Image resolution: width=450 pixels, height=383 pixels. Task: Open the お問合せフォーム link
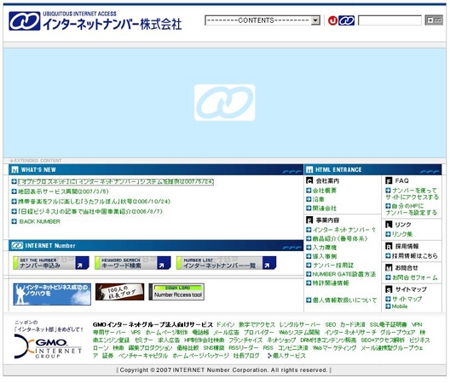(415, 277)
